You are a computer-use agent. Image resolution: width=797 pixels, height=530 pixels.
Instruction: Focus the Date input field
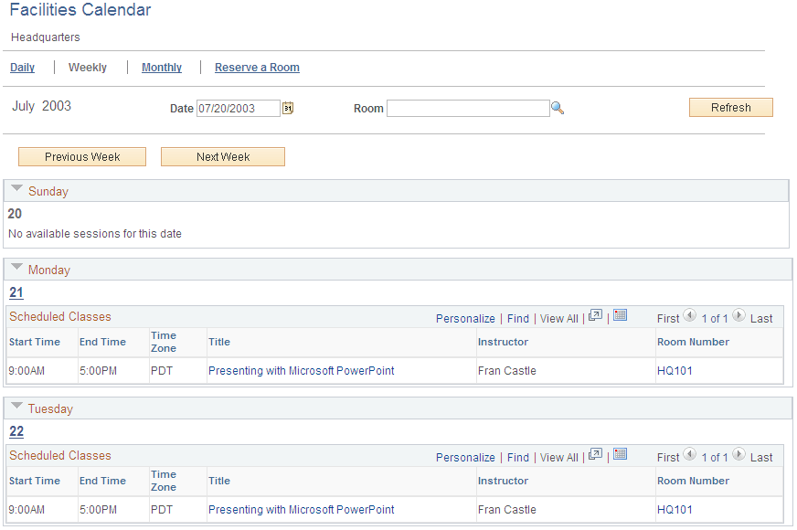tap(239, 108)
